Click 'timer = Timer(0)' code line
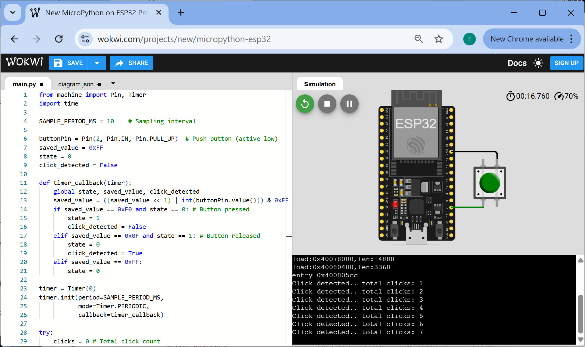Screen dimensions: 585x347 67,288
